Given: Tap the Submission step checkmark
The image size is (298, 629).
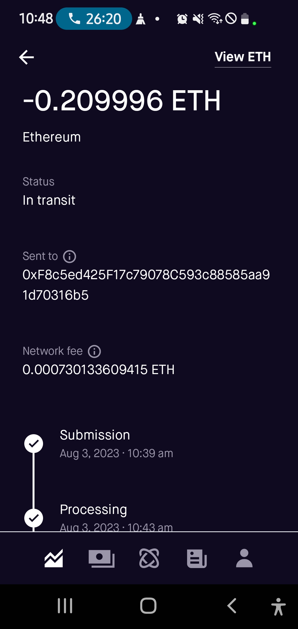Looking at the screenshot, I should click(x=34, y=444).
